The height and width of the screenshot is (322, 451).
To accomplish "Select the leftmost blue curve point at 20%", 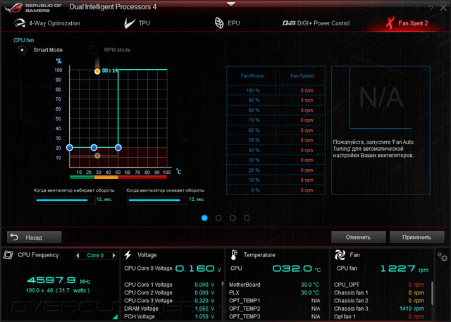I will (x=69, y=147).
